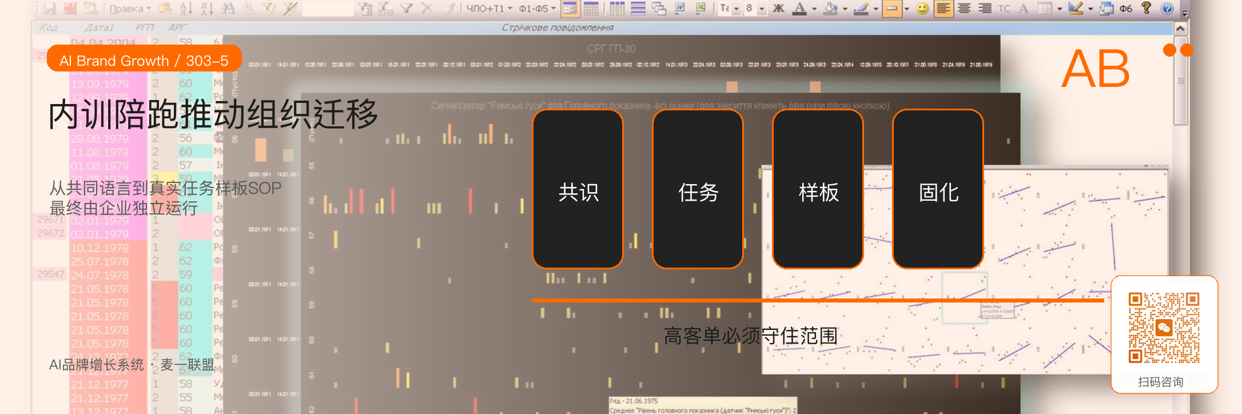
Task: Click the font color A icon
Action: [x=799, y=9]
